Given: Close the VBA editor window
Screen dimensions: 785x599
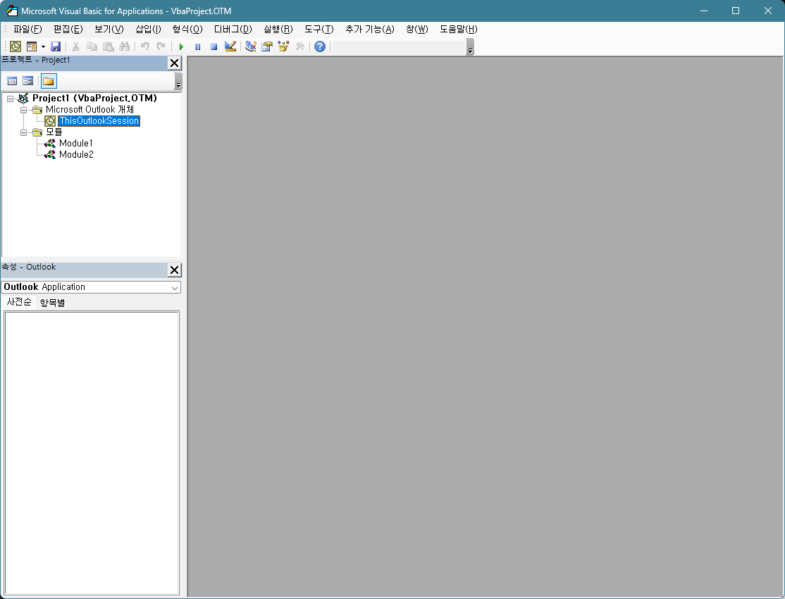Looking at the screenshot, I should click(x=768, y=11).
